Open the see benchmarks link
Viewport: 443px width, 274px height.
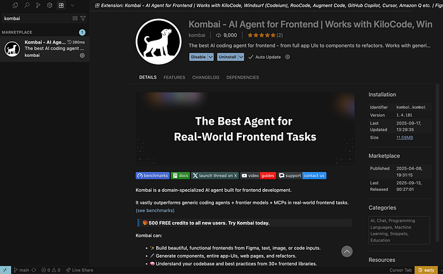(155, 211)
